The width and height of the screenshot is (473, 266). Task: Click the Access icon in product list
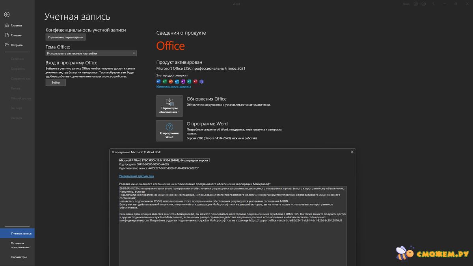(x=195, y=82)
